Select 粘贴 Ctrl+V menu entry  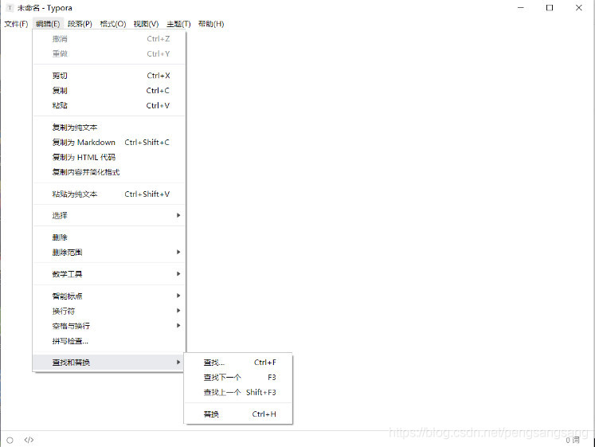109,105
